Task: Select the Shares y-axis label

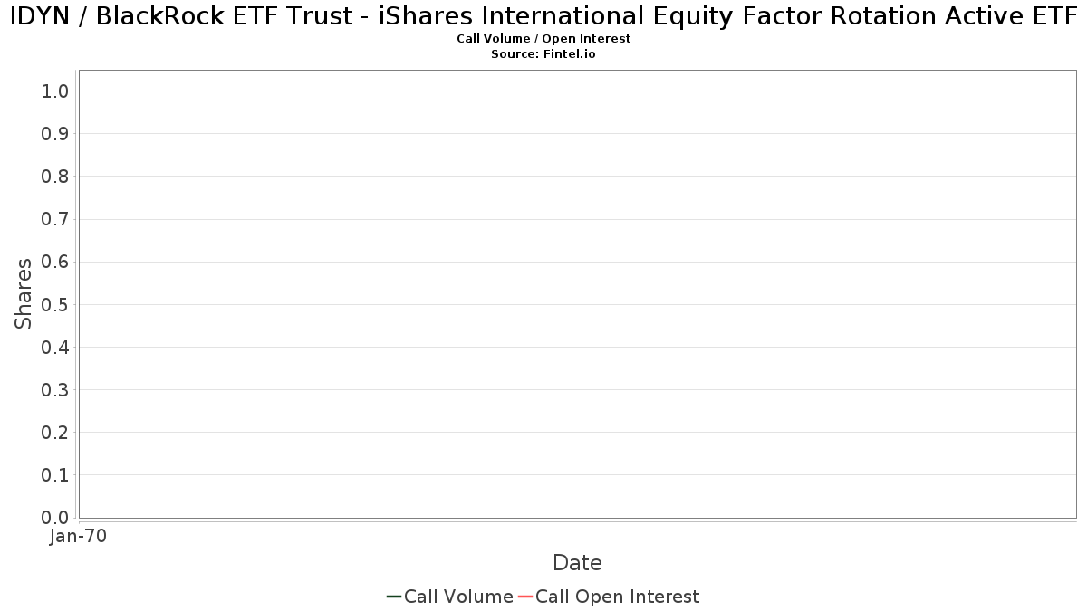Action: coord(24,293)
